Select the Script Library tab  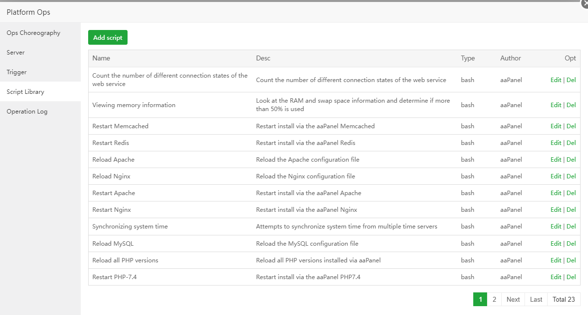26,92
